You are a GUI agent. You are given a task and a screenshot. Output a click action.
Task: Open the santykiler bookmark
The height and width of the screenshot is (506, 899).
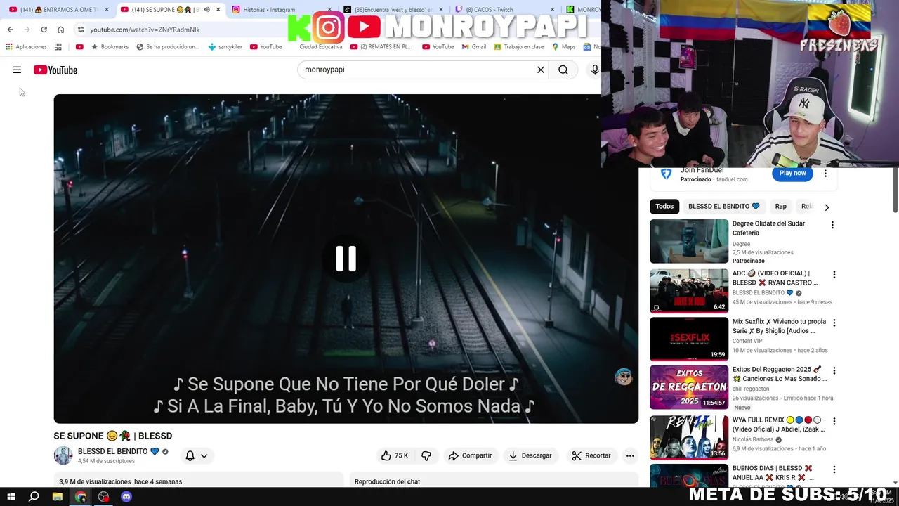coord(225,47)
